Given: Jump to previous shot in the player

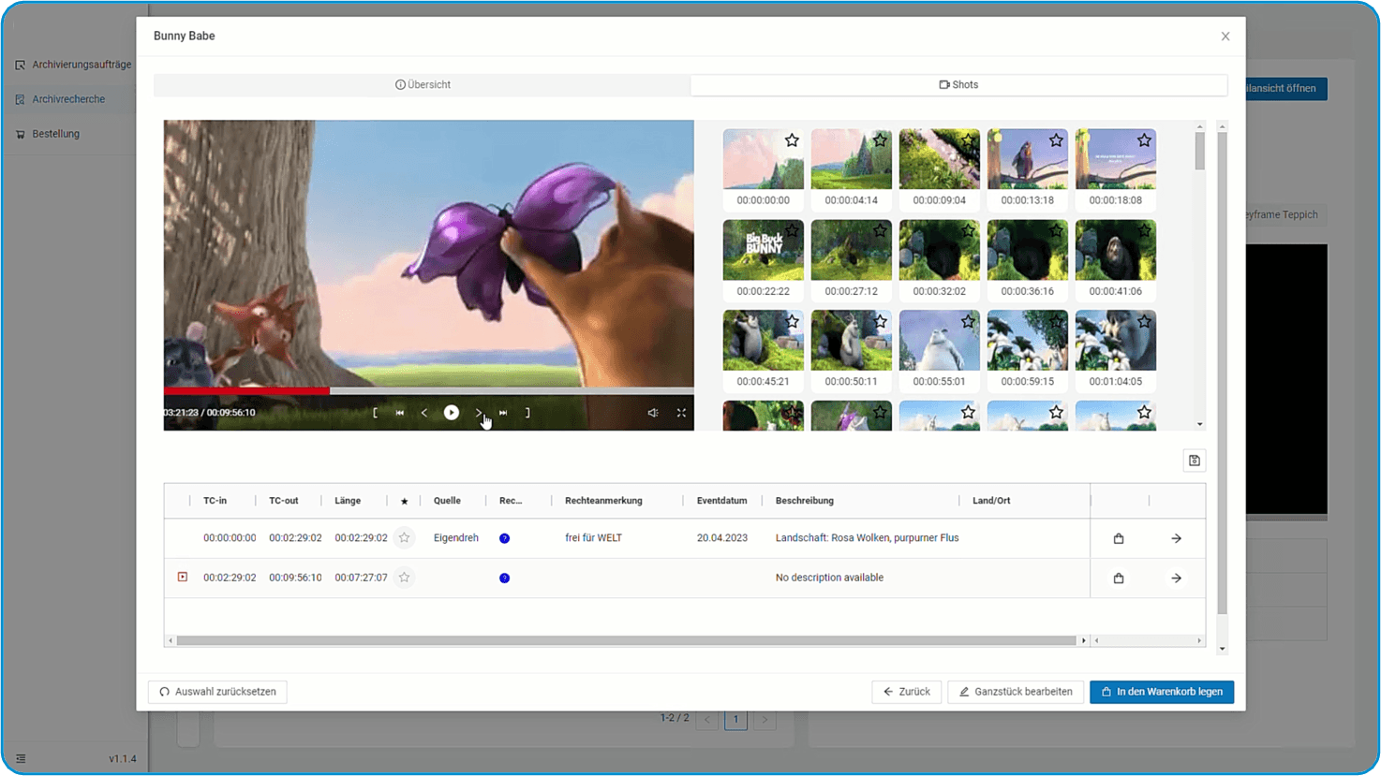Looking at the screenshot, I should [400, 413].
